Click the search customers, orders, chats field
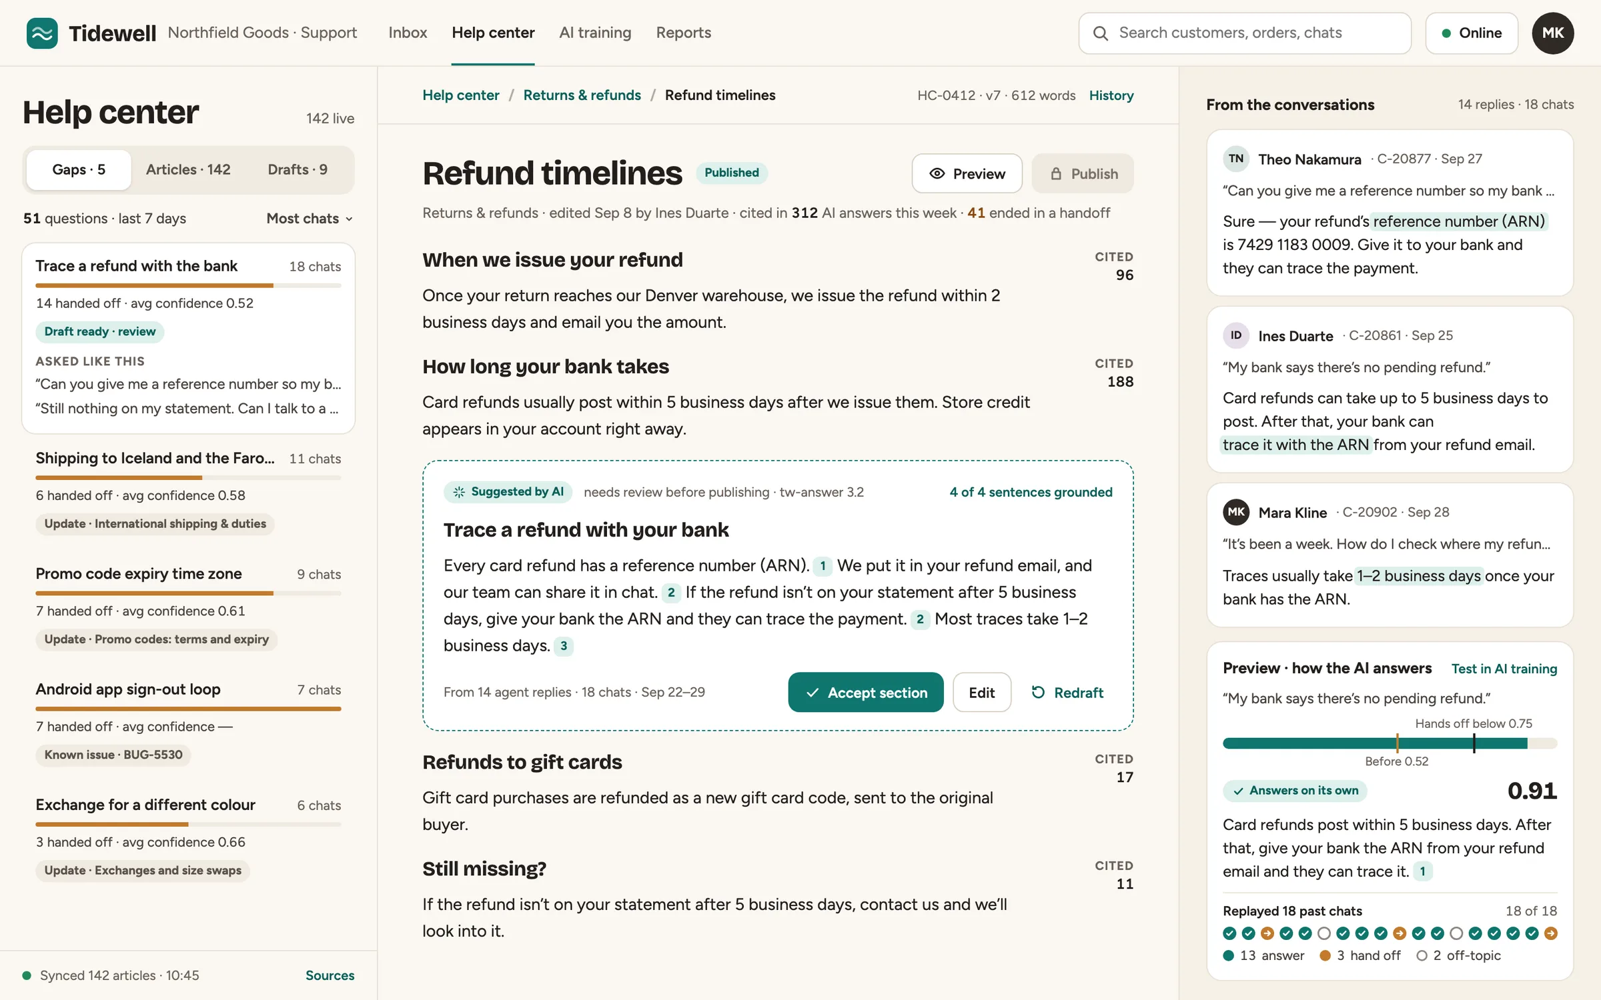This screenshot has height=1000, width=1601. click(1244, 33)
